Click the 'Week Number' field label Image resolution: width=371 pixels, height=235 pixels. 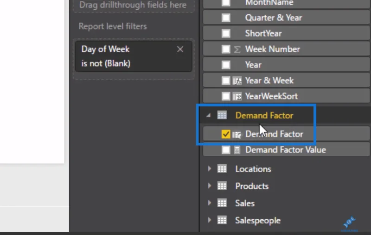(273, 49)
